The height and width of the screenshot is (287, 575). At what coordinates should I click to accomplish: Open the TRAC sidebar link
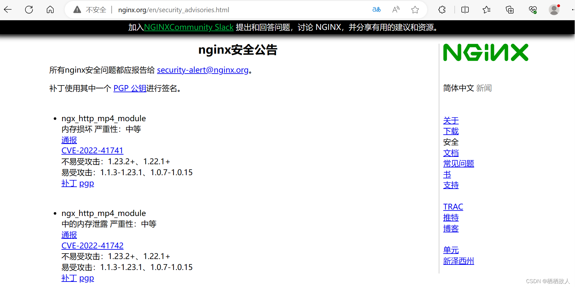(453, 207)
